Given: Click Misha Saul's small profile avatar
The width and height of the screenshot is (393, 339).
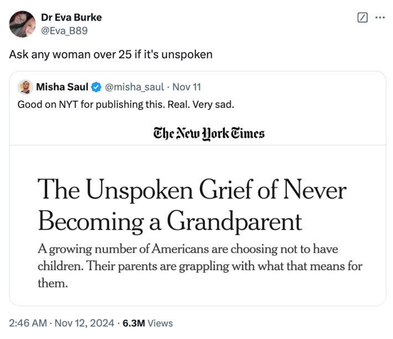Looking at the screenshot, I should 25,87.
